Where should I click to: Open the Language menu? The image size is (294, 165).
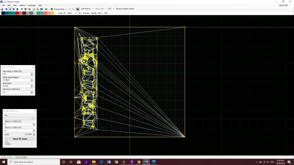point(32,5)
